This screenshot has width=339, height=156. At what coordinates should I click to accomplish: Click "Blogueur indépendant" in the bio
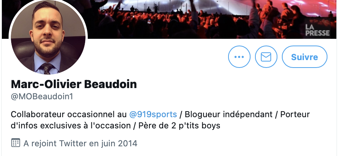click(x=228, y=114)
